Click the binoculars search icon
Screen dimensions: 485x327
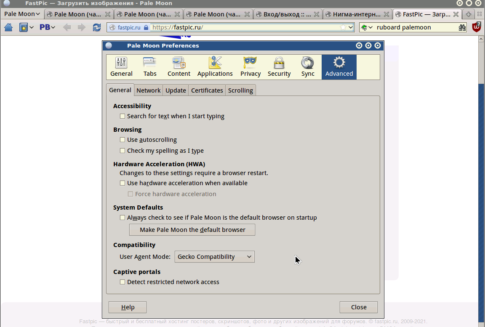coord(462,27)
